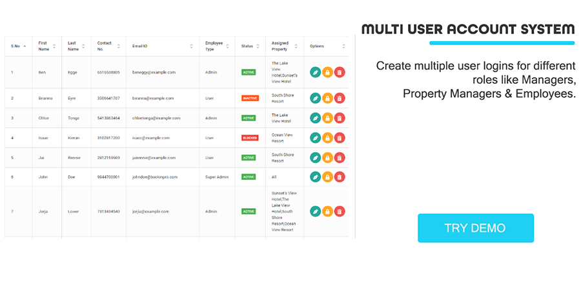This screenshot has height=290, width=581.
Task: Click the INACTIVE status badge for Brianna Eyre
Action: point(250,98)
